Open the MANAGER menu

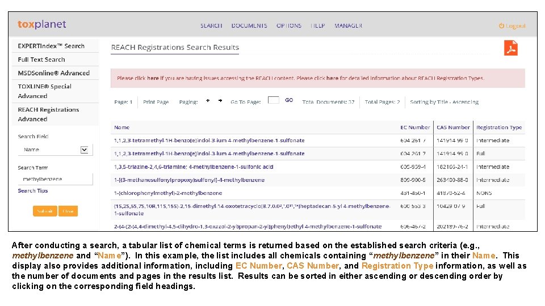click(348, 25)
